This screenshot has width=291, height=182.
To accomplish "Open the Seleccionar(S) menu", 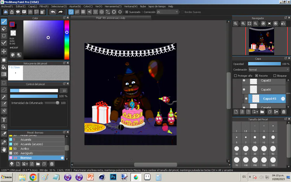I will 59,6.
